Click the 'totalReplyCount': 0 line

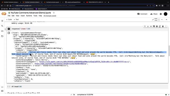tap(23, 79)
